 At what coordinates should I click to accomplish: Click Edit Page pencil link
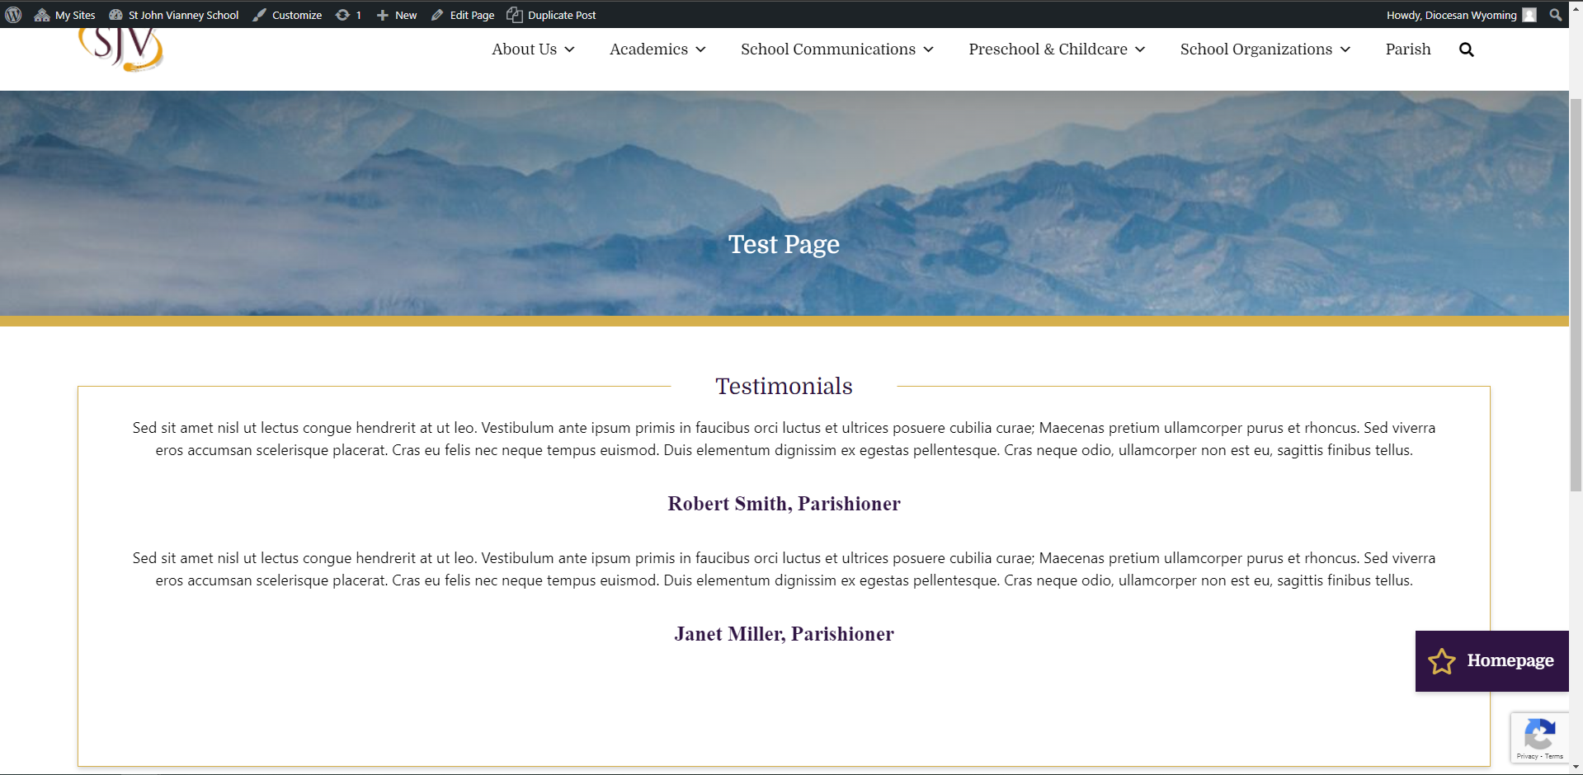click(463, 15)
